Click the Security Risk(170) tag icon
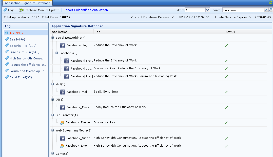The image size is (273, 157). click(x=7, y=45)
